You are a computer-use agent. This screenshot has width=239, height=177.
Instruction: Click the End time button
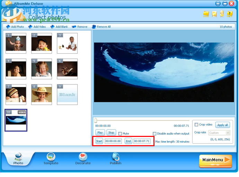coord(128,141)
